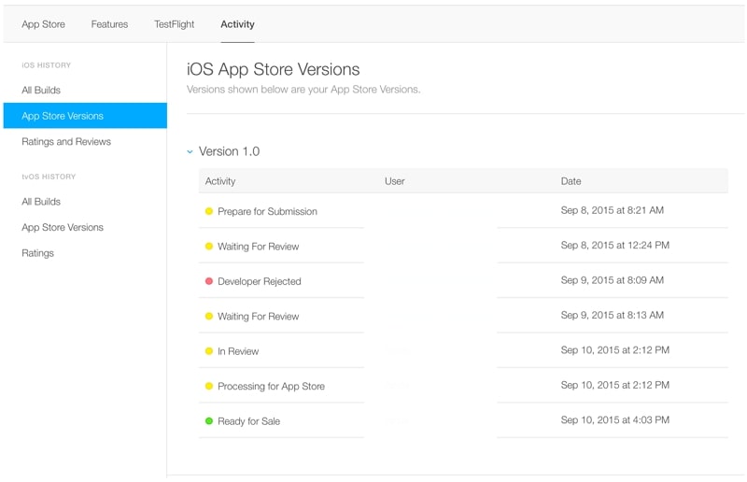Viewport: 747px width, 482px height.
Task: Click date Sep 9, 2015 at 8:09 AM
Action: (x=613, y=280)
